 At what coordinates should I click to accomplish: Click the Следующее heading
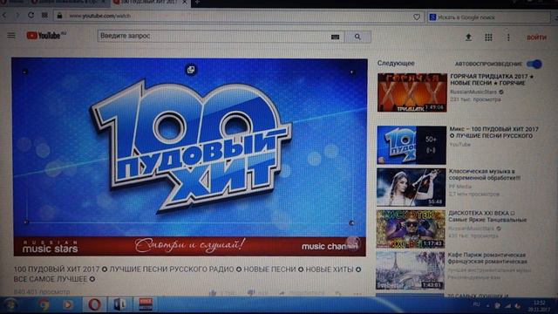click(396, 63)
